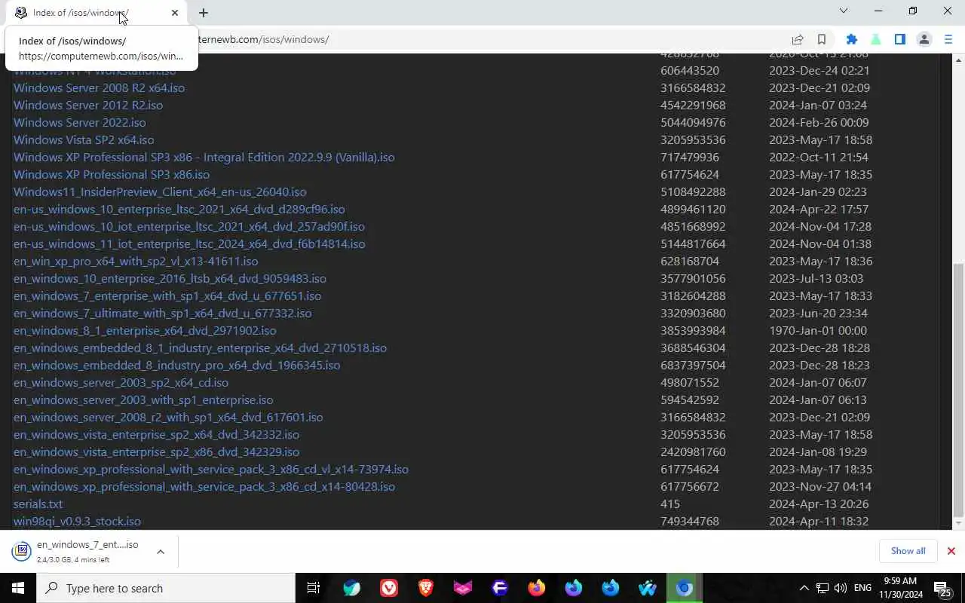Bookmark this page with the bookmark icon
This screenshot has height=603, width=965.
822,39
